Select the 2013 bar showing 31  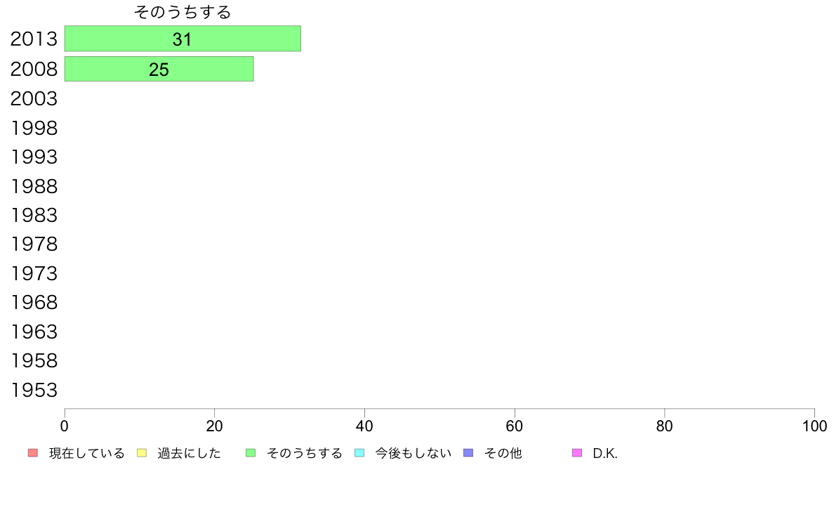tap(183, 39)
